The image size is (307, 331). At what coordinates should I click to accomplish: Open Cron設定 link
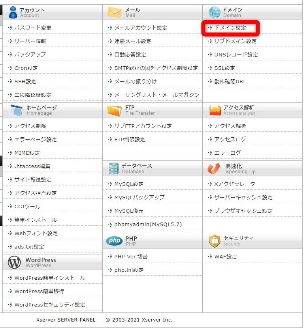[x=26, y=68]
